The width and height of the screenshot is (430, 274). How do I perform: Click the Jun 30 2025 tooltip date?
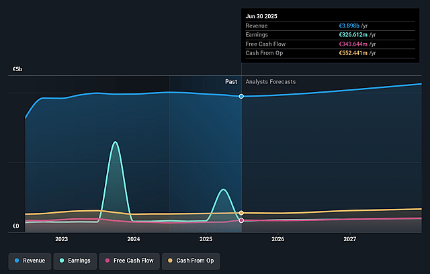[x=261, y=16]
